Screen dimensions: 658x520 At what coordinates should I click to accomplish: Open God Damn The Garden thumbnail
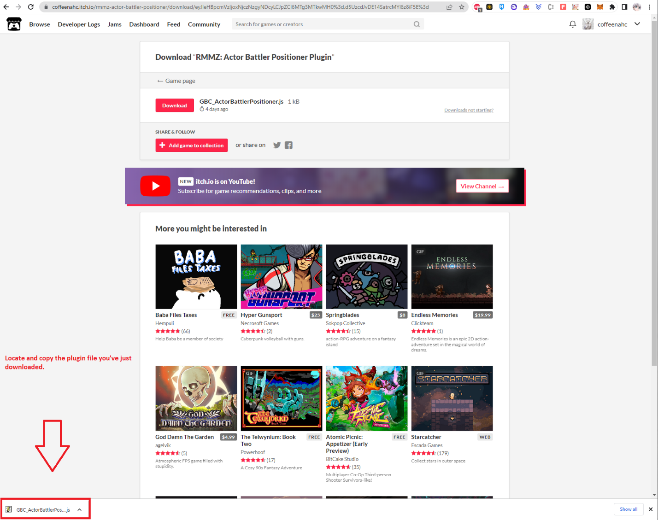tap(196, 398)
